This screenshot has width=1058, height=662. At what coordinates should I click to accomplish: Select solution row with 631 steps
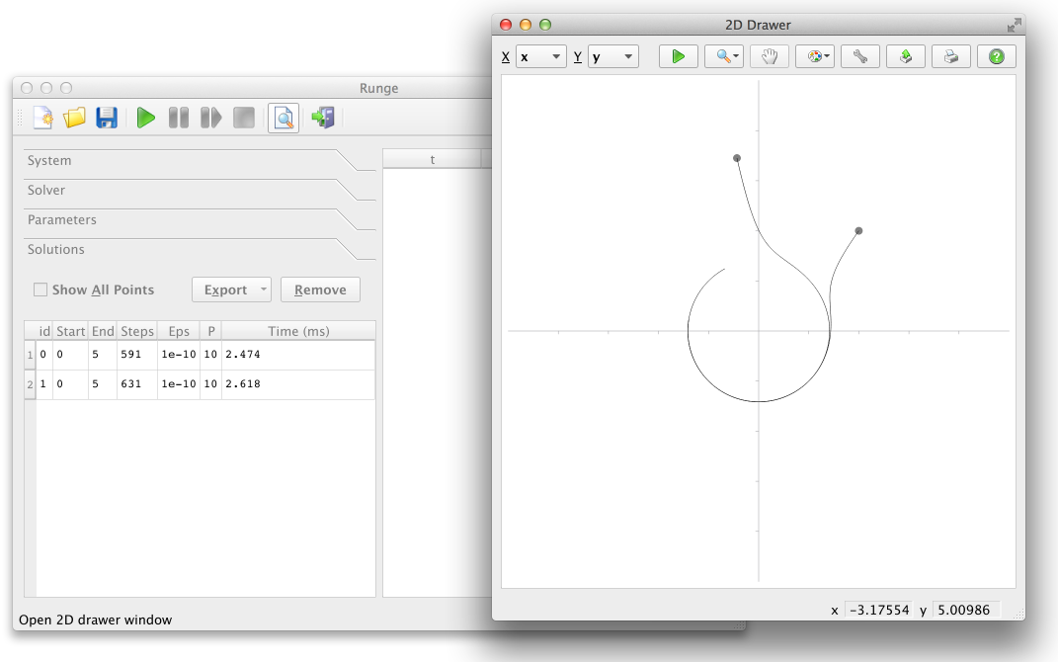click(x=205, y=384)
